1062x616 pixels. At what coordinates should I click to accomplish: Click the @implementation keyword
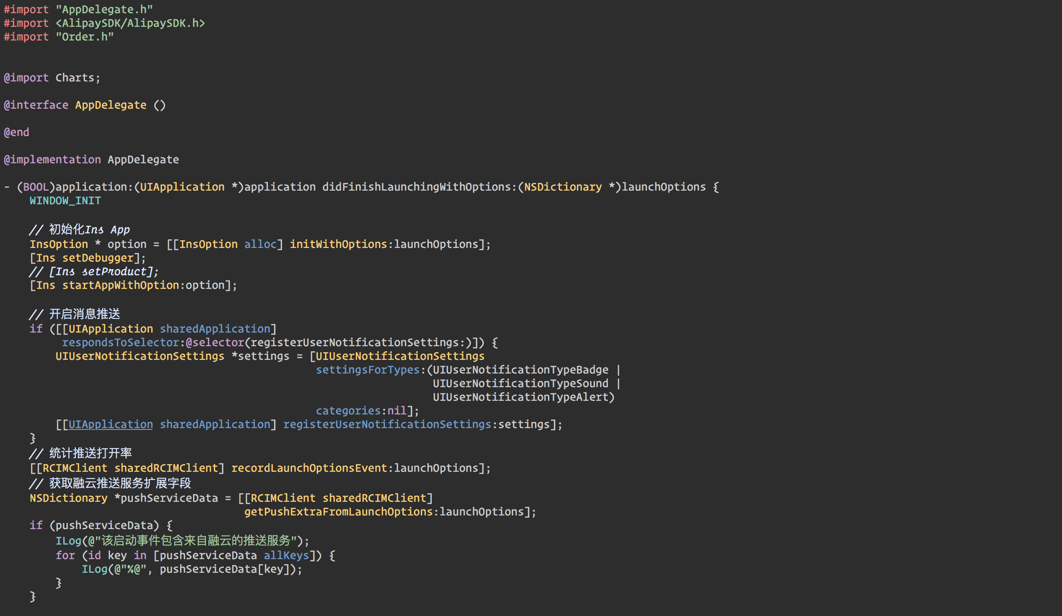pyautogui.click(x=52, y=160)
